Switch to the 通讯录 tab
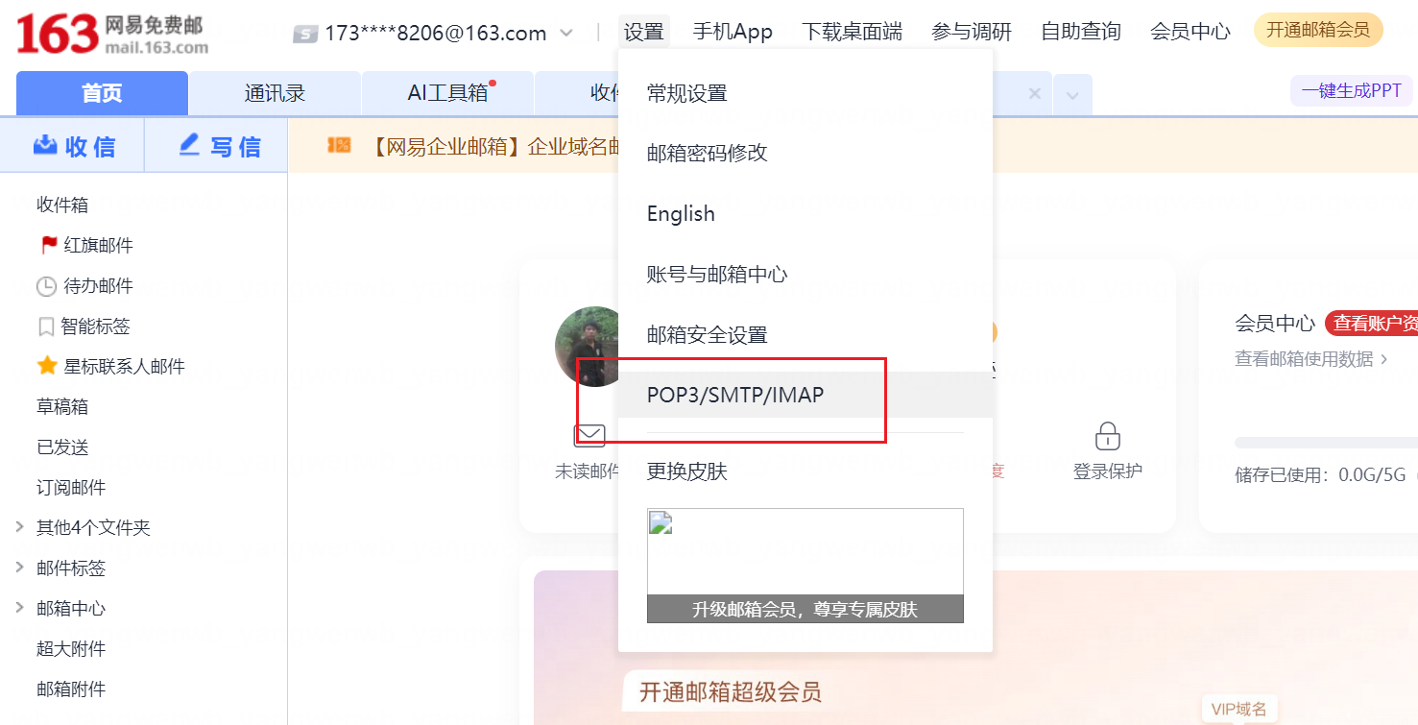This screenshot has height=725, width=1418. (x=275, y=93)
